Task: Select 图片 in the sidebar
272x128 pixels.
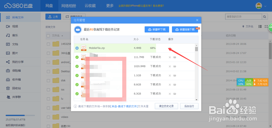Action: tap(20, 53)
